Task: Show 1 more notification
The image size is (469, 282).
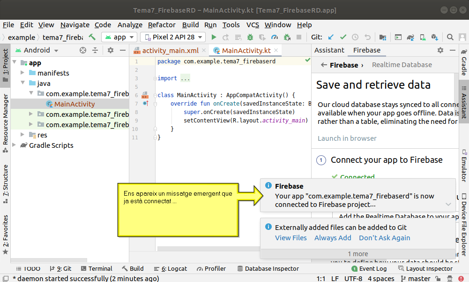Action: (x=358, y=254)
